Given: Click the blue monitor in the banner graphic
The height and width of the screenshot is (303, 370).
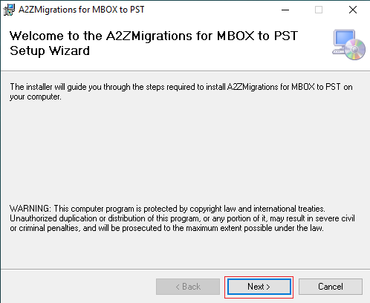Looking at the screenshot, I should 344,39.
